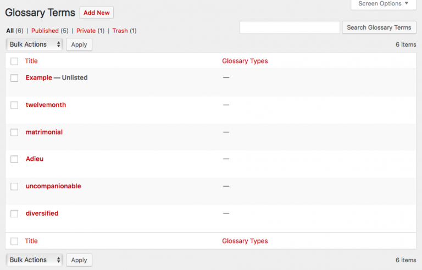Click the Search Glossary Terms button
Image resolution: width=422 pixels, height=270 pixels.
[x=379, y=27]
